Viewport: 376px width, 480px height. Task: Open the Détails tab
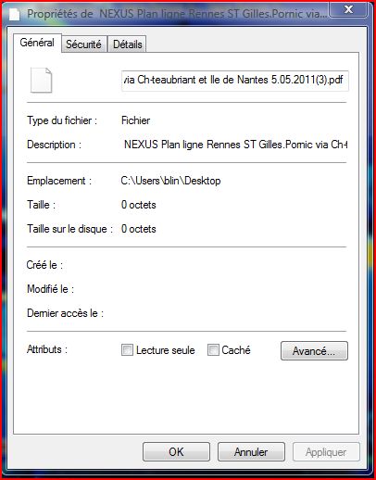pyautogui.click(x=128, y=44)
